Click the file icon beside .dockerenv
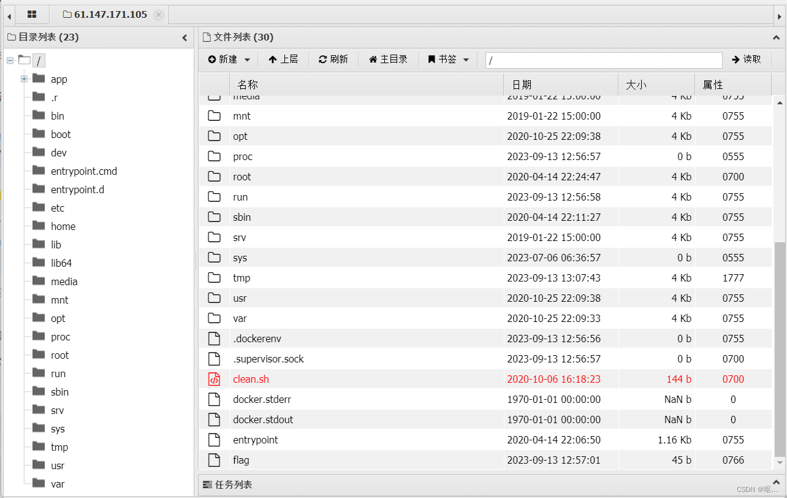The width and height of the screenshot is (787, 498). 214,339
